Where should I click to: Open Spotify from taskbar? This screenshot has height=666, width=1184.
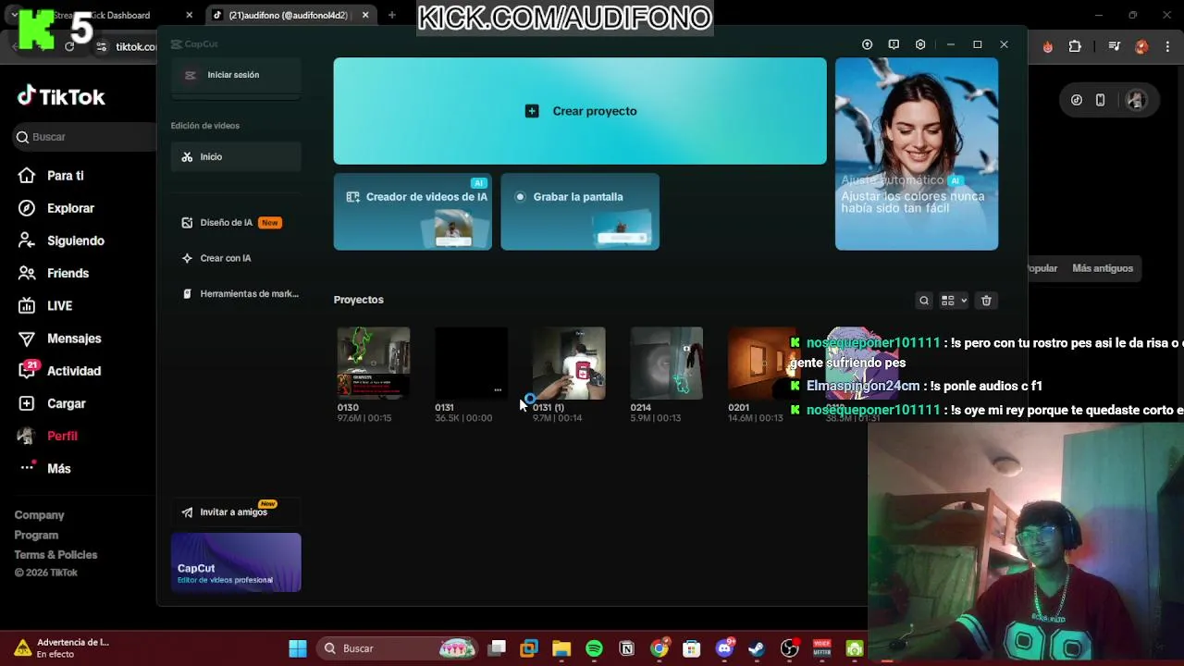pos(594,648)
